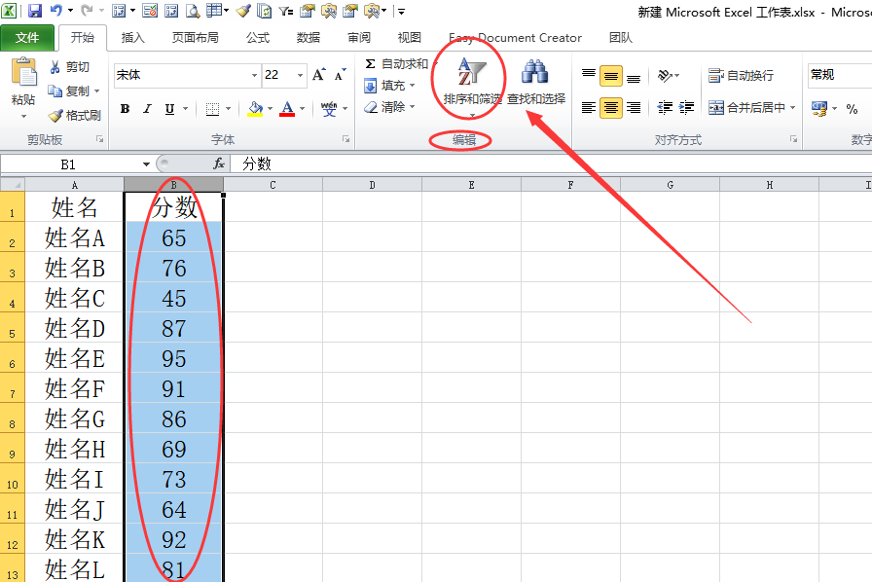The width and height of the screenshot is (872, 582).
Task: Select cell containing 姓名D
Action: 75,328
